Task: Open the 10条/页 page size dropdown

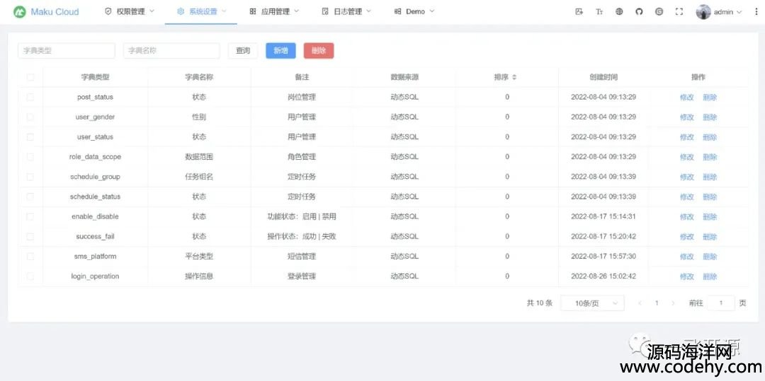Action: [592, 303]
